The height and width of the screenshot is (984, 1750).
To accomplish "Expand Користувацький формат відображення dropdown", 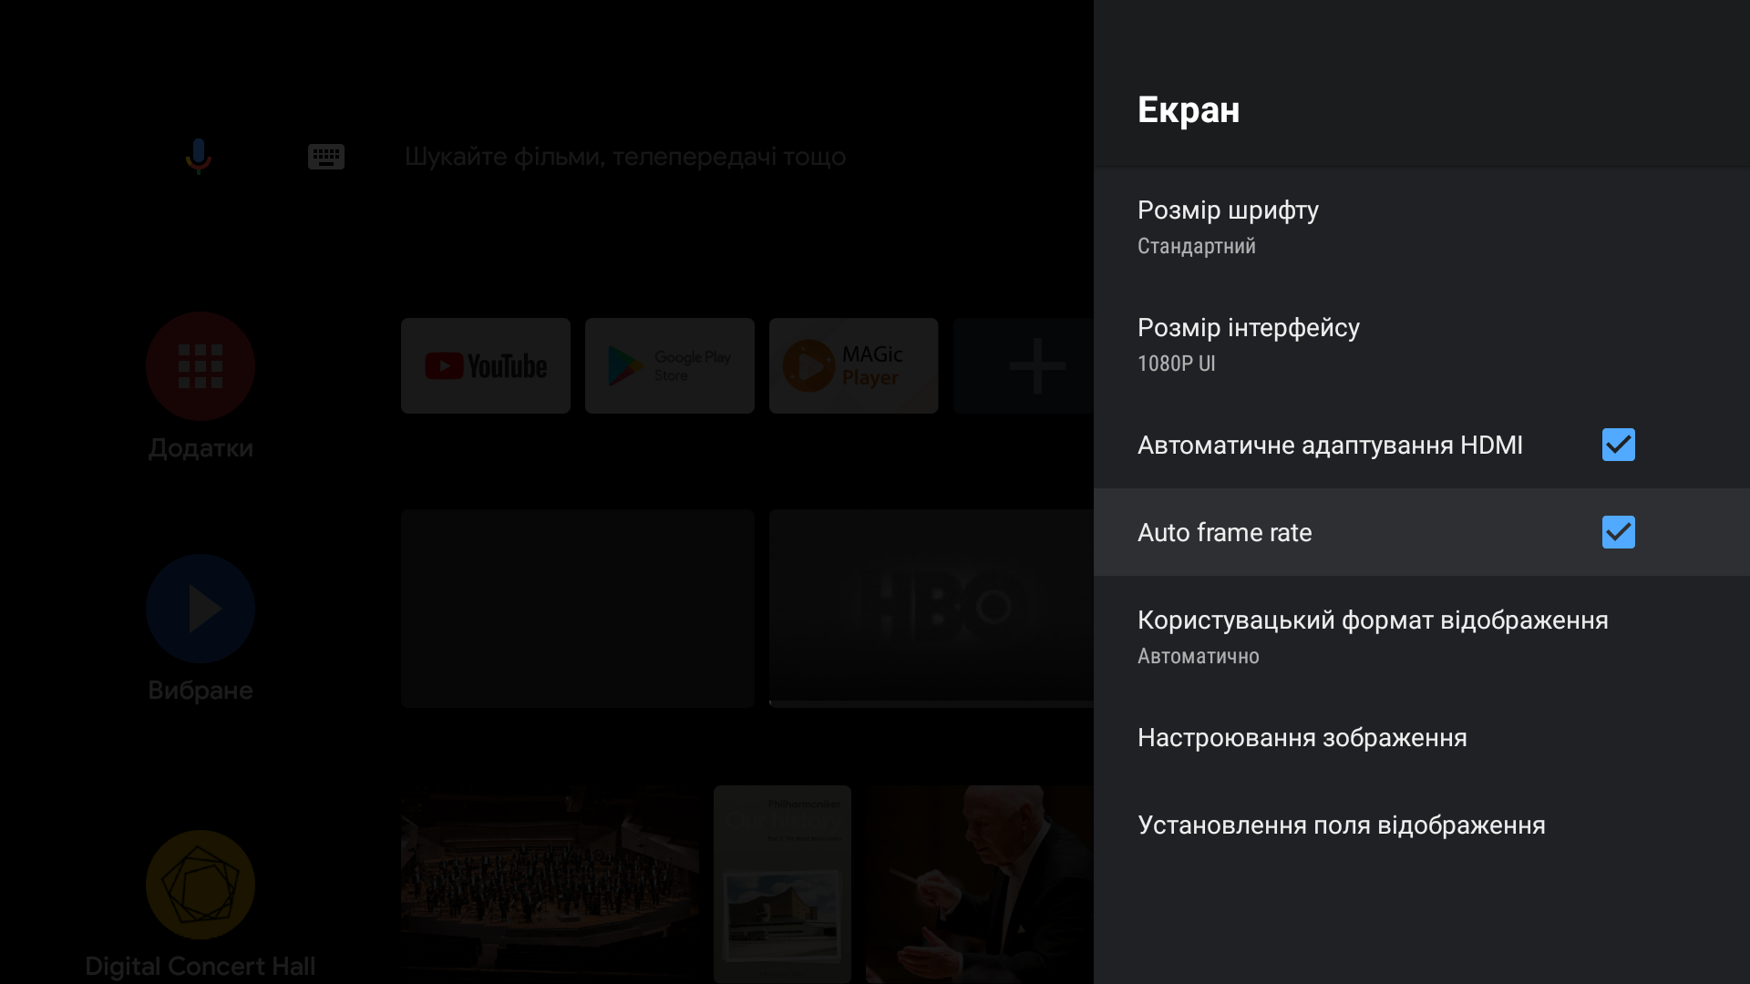I will pyautogui.click(x=1422, y=636).
